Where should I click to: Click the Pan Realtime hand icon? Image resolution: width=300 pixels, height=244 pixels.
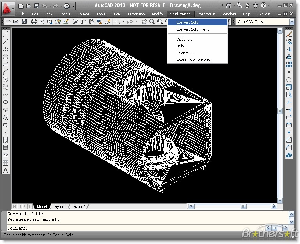[144, 22]
